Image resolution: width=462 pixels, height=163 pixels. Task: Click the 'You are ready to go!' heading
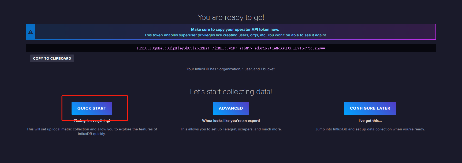click(231, 17)
